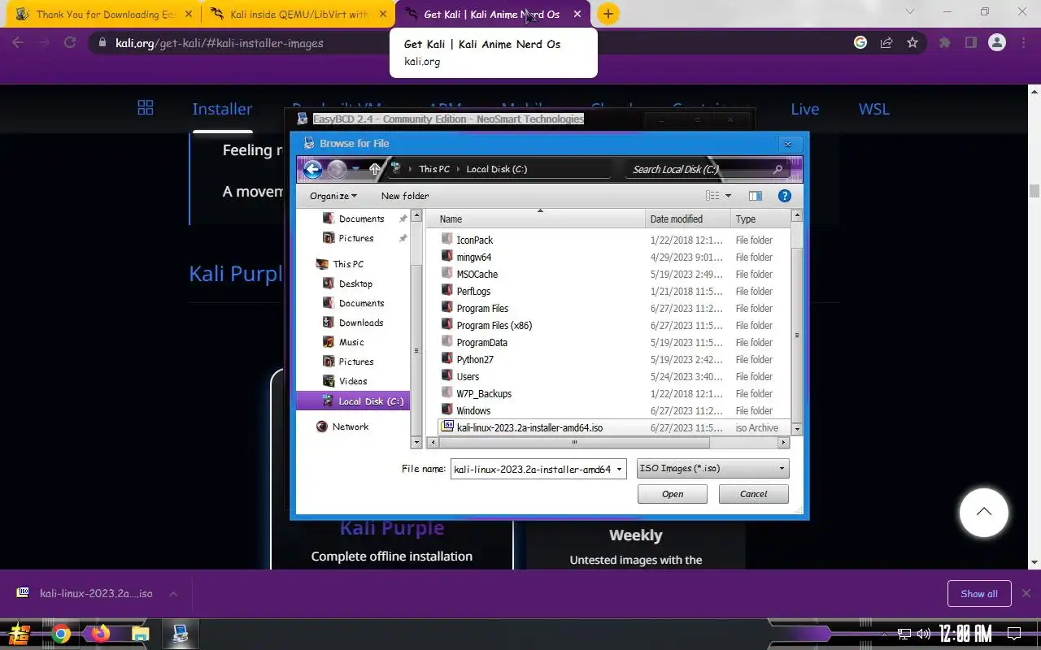Expand downloaded kali-linux iso options chevron
1041x650 pixels.
172,594
